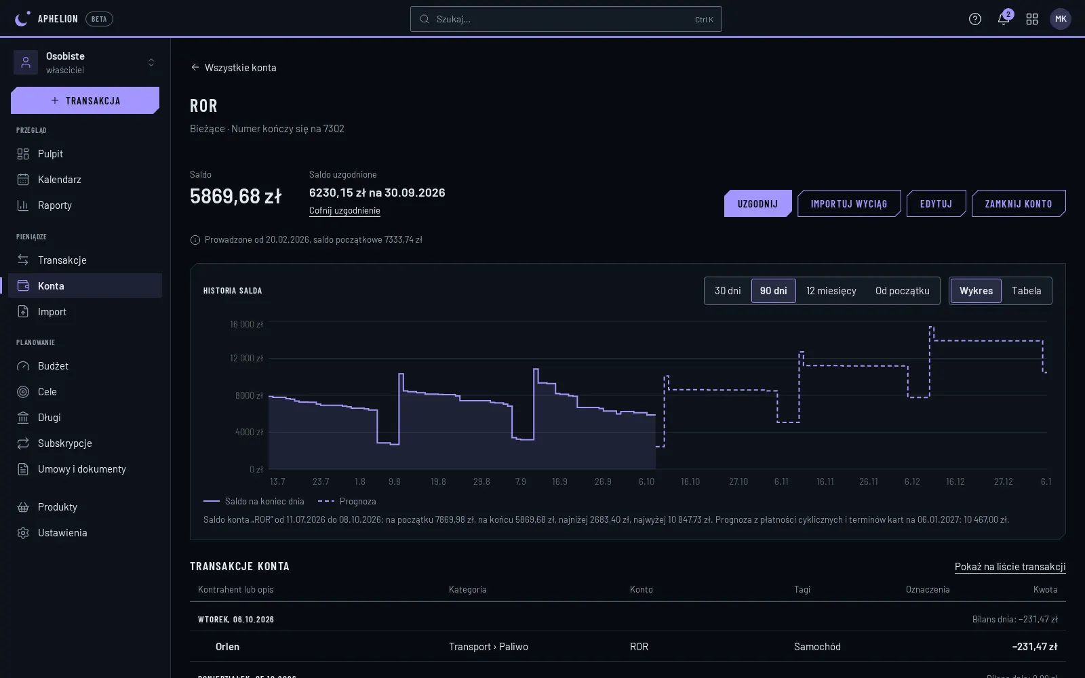This screenshot has height=678, width=1085.
Task: Click the Pulpit dashboard icon
Action: coord(23,154)
